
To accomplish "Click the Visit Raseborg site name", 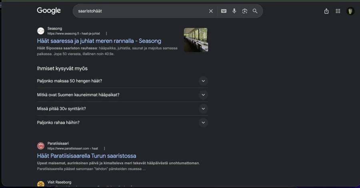I will pyautogui.click(x=59, y=182).
